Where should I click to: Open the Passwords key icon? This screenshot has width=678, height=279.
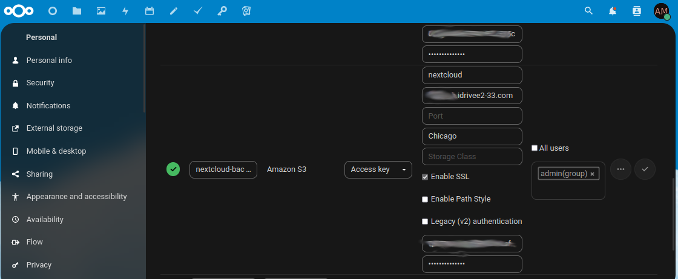(222, 11)
